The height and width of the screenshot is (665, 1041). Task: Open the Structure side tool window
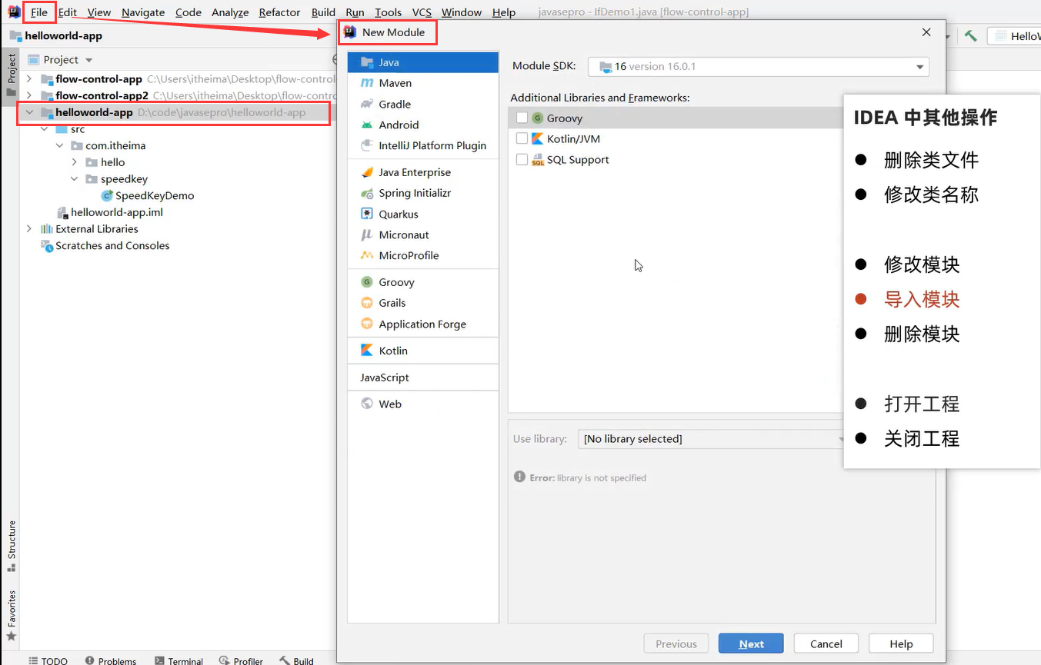coord(12,546)
